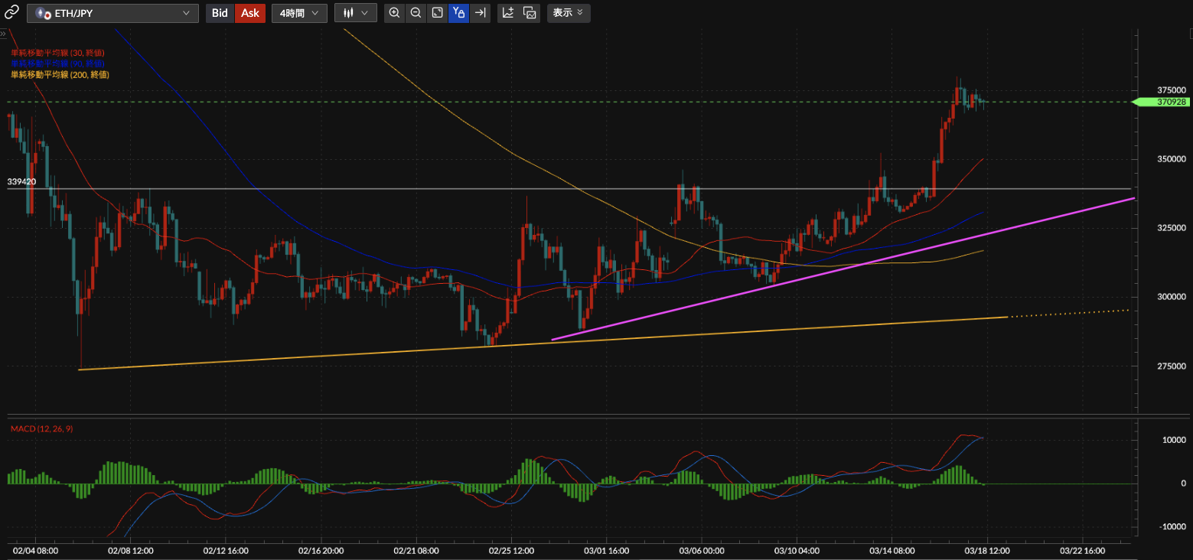Click the chain link icon
The height and width of the screenshot is (560, 1193).
pyautogui.click(x=11, y=13)
